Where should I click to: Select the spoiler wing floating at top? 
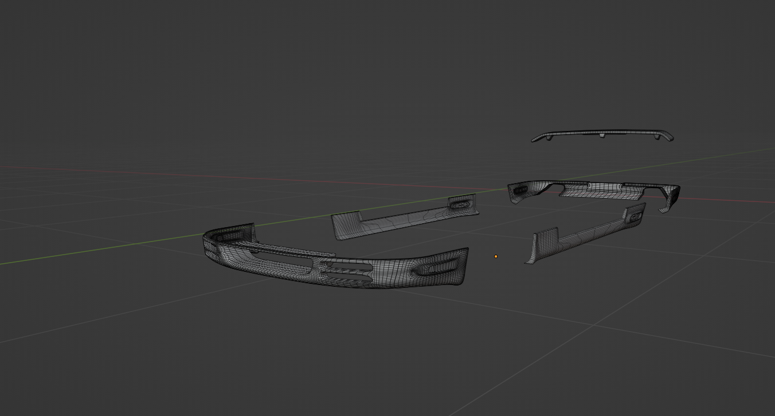pos(602,133)
